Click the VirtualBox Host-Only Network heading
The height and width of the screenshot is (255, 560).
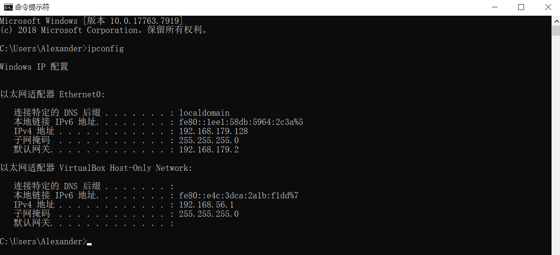[126, 168]
